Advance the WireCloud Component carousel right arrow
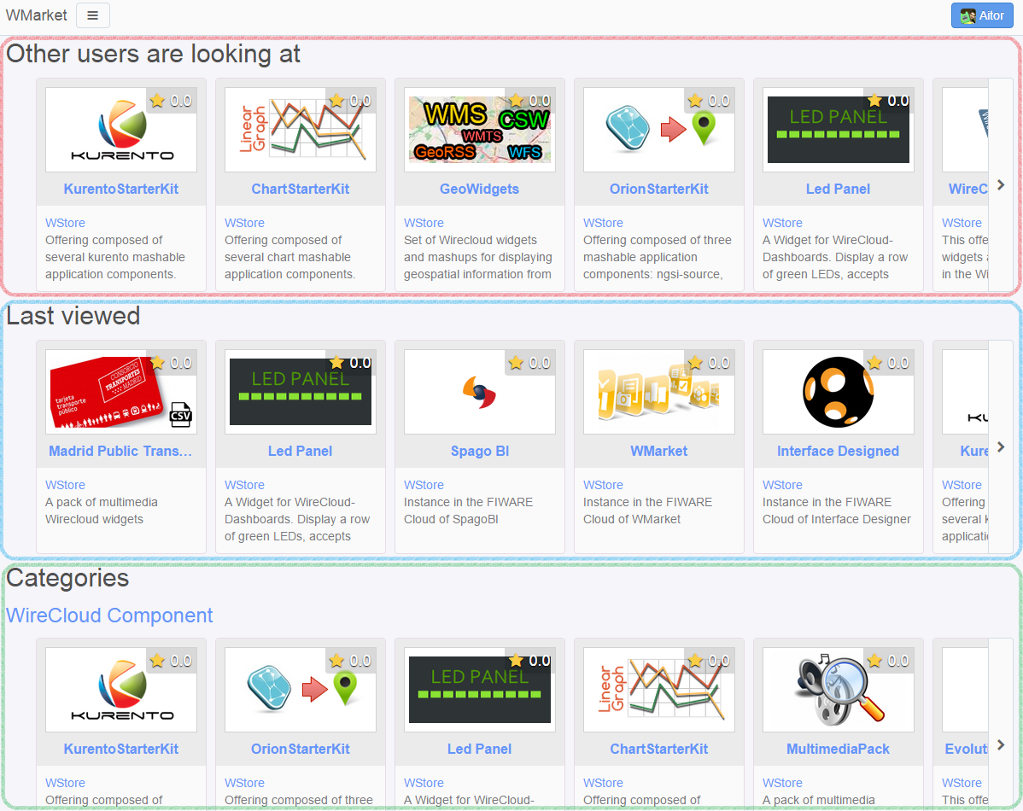 tap(1000, 744)
